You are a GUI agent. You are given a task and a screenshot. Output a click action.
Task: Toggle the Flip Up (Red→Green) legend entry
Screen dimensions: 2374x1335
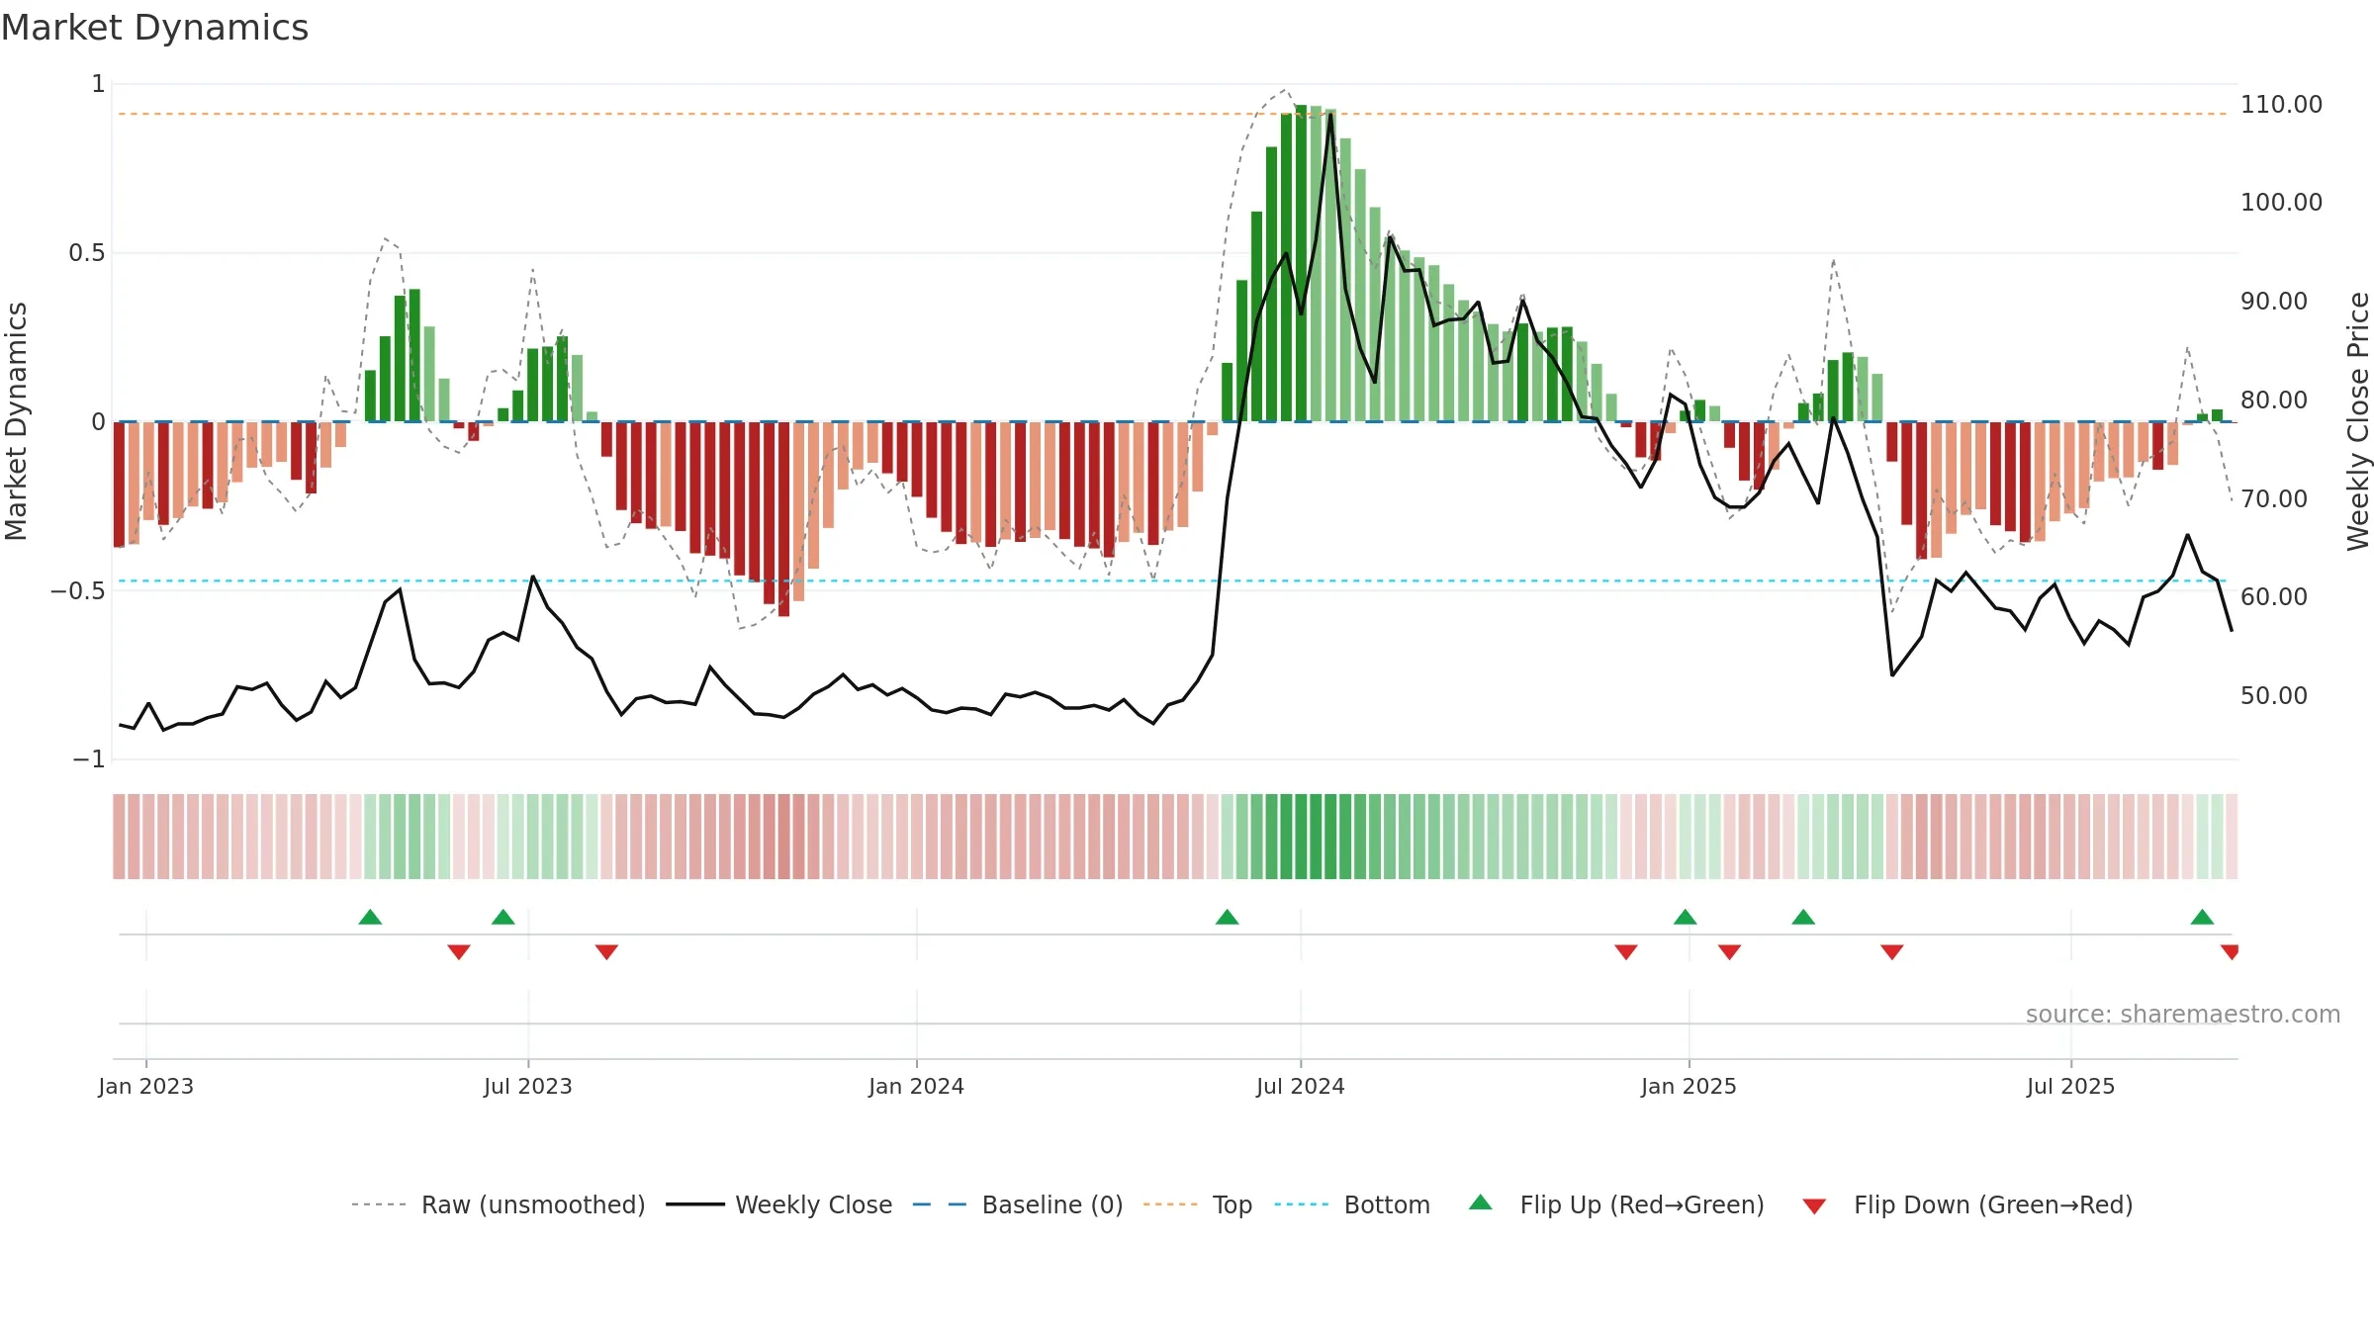coord(1616,1204)
